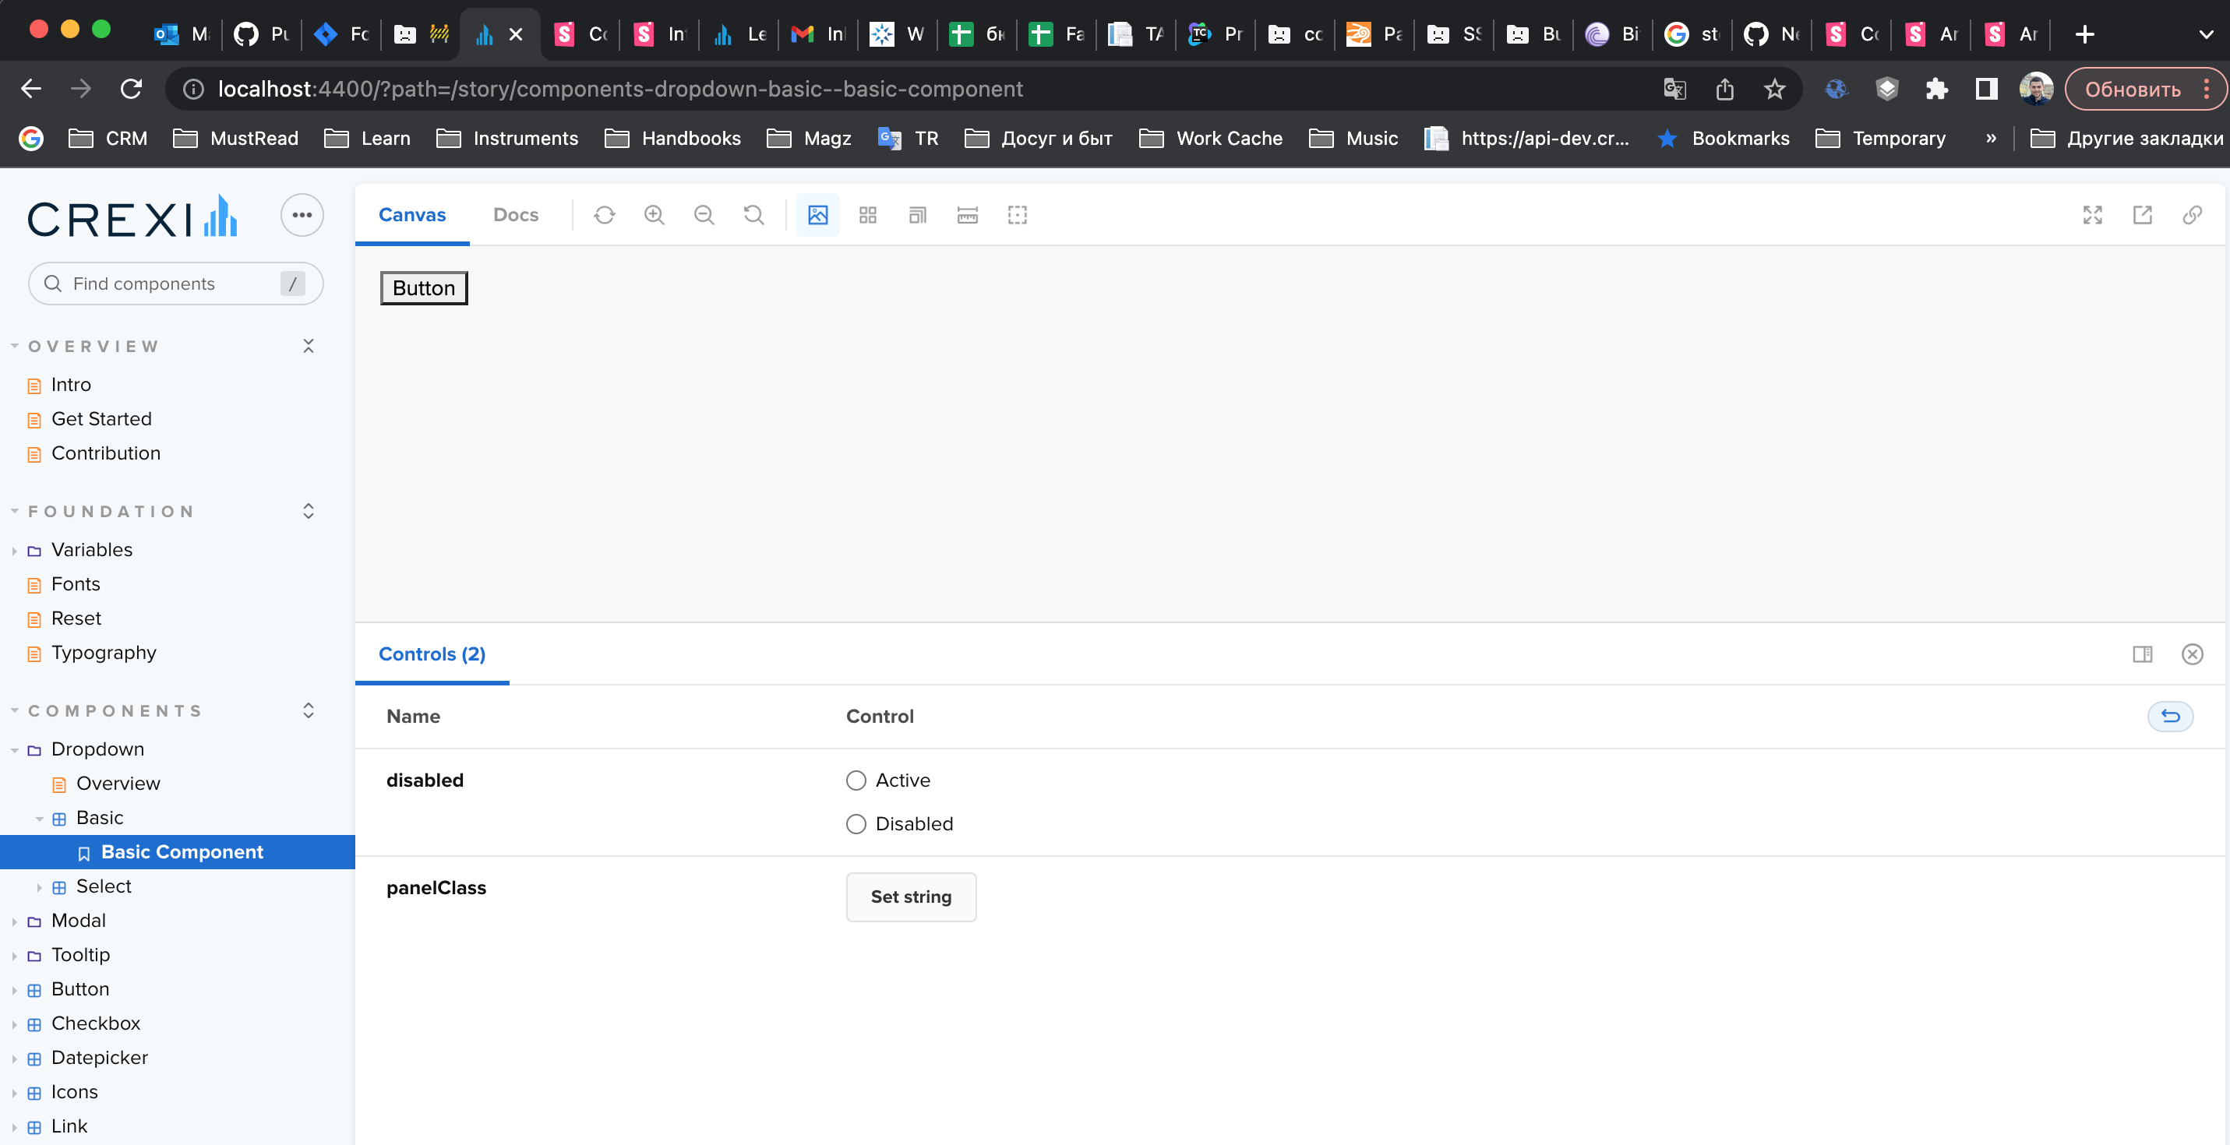This screenshot has width=2230, height=1145.
Task: Open Storybook sidebar ellipsis menu
Action: point(302,215)
